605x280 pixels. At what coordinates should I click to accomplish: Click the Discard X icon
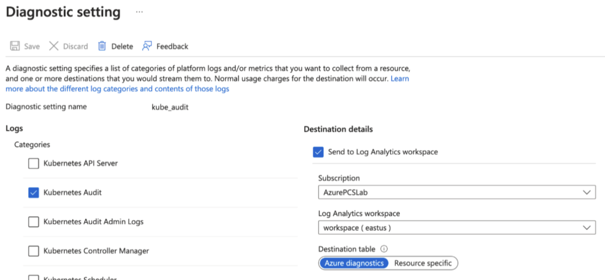[54, 46]
